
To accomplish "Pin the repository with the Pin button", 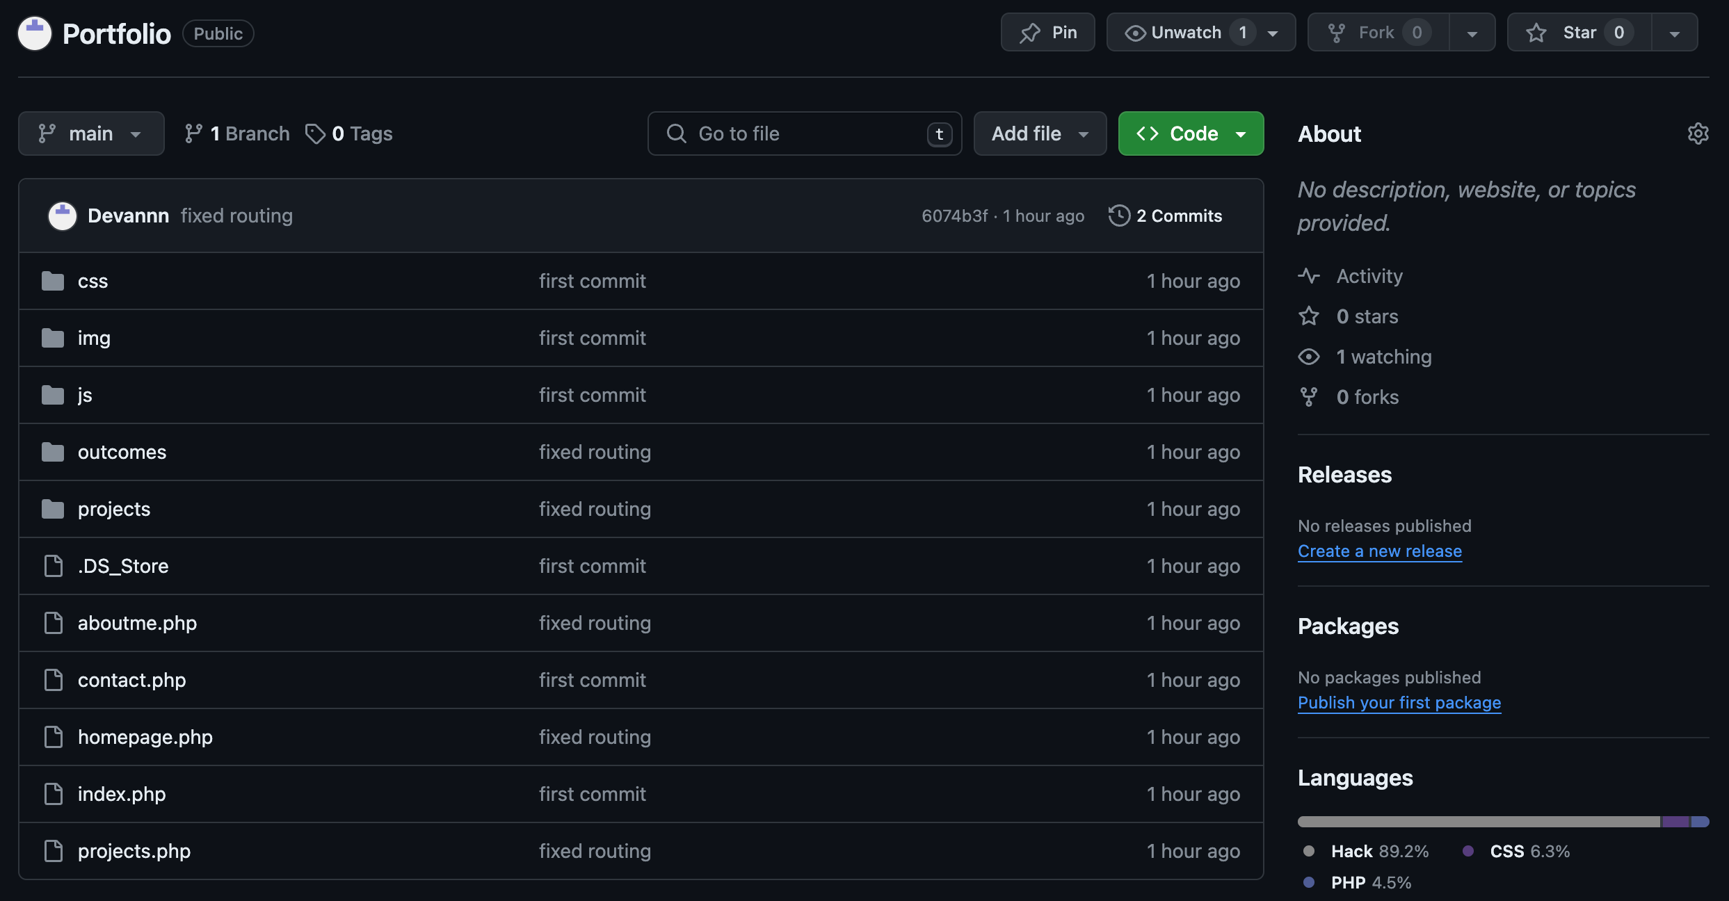I will [x=1048, y=33].
